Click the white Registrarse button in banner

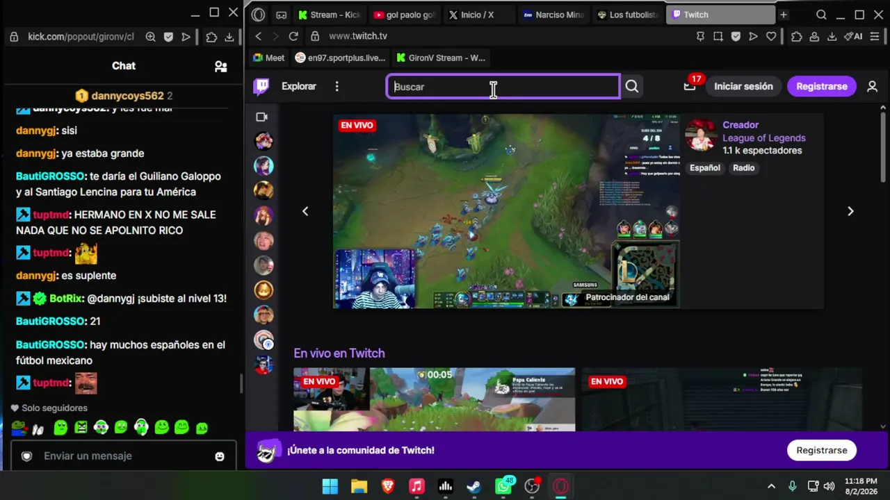[x=822, y=450]
